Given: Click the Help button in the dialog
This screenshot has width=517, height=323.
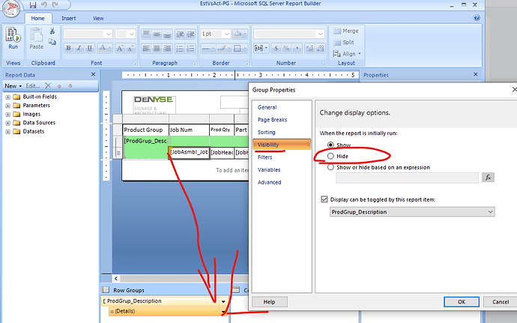Looking at the screenshot, I should coord(270,302).
